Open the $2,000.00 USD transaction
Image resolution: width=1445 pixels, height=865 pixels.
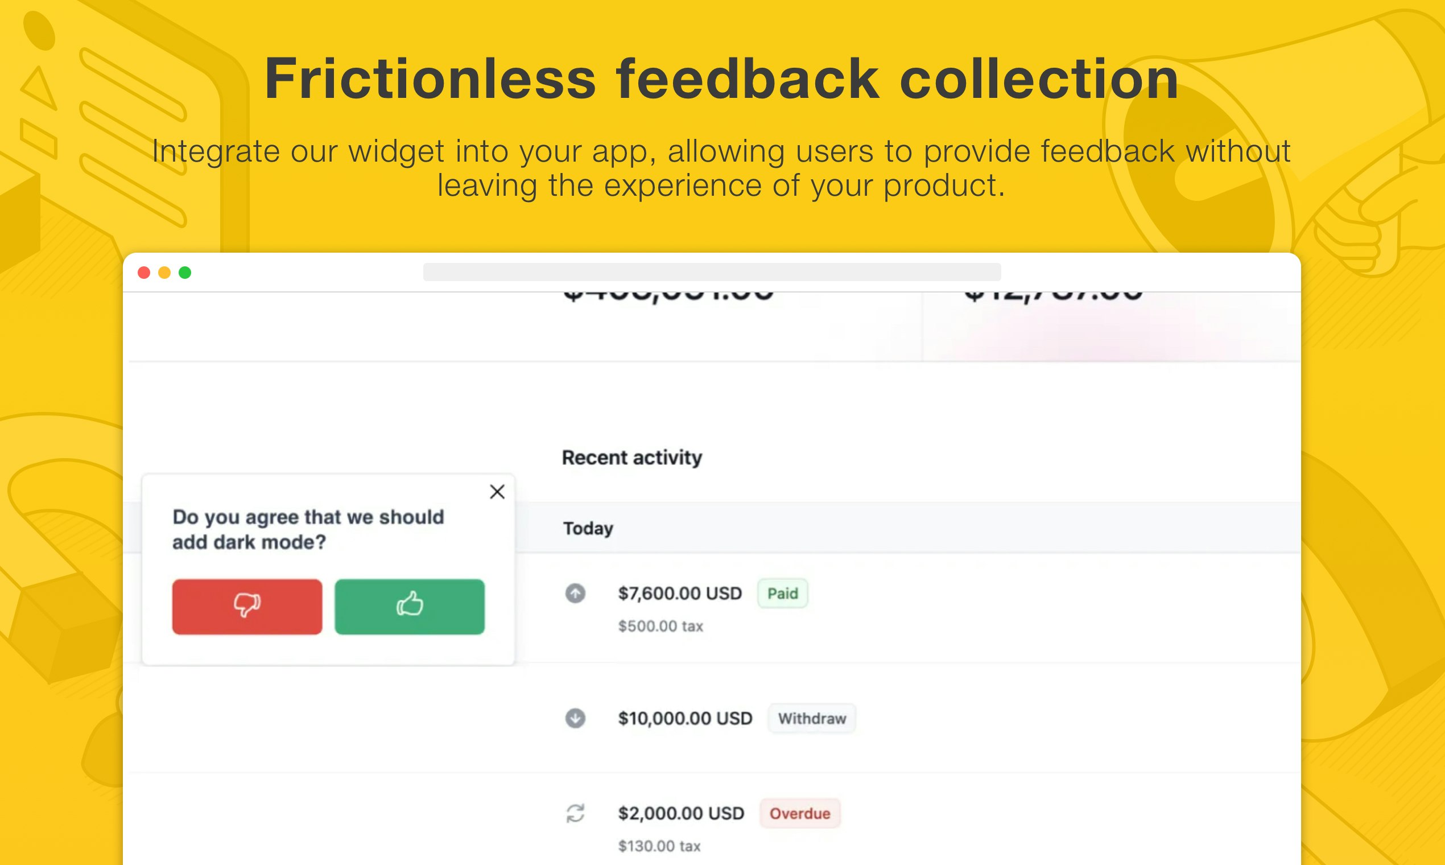coord(681,813)
